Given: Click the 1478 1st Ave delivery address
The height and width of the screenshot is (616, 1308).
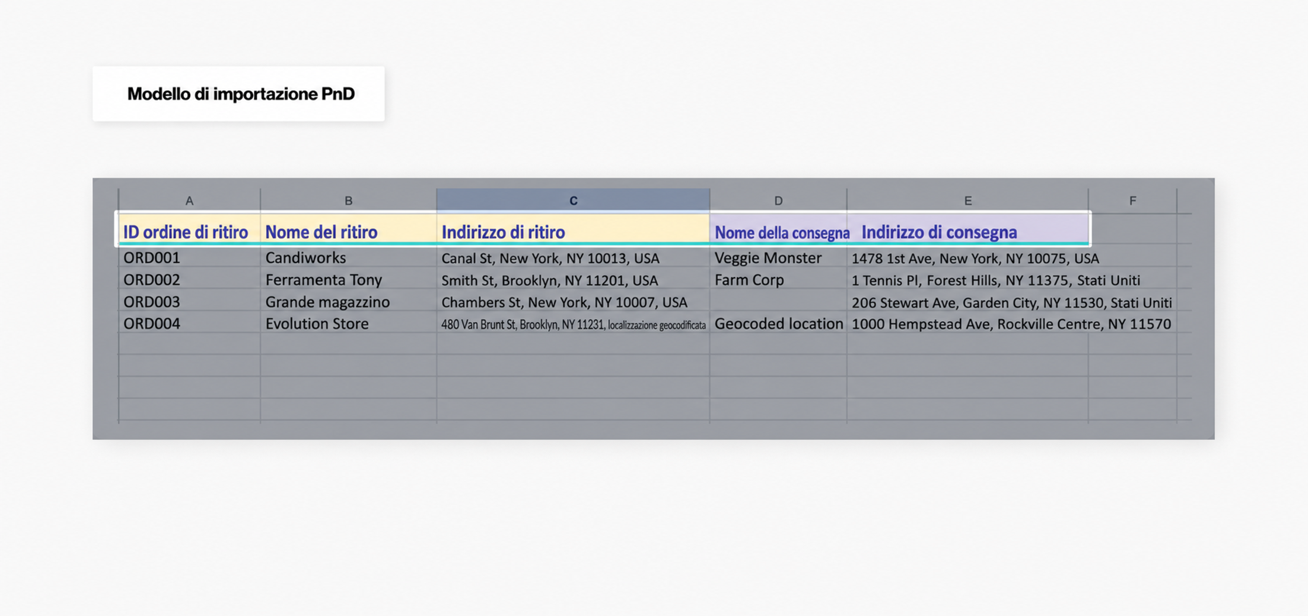Looking at the screenshot, I should (x=975, y=258).
